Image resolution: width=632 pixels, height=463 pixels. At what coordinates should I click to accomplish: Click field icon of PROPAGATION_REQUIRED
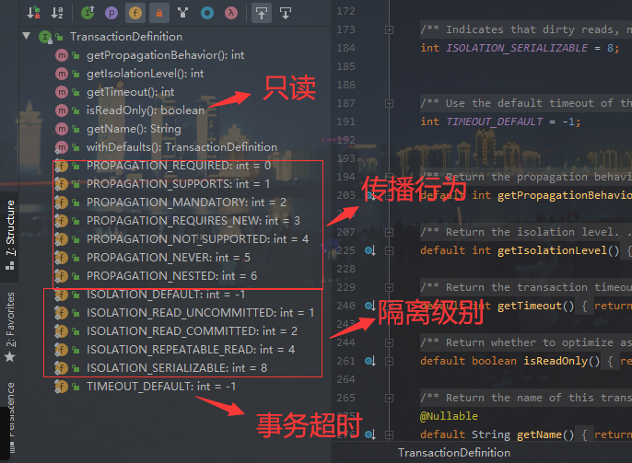point(61,166)
